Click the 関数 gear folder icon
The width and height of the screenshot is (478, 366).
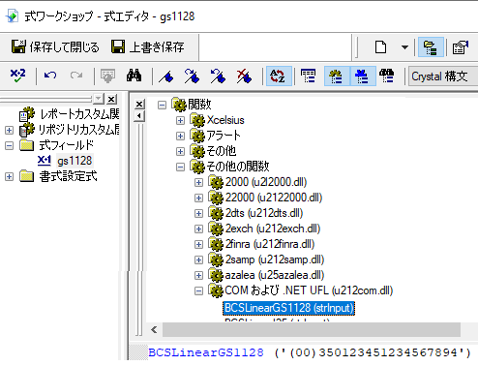coord(179,104)
